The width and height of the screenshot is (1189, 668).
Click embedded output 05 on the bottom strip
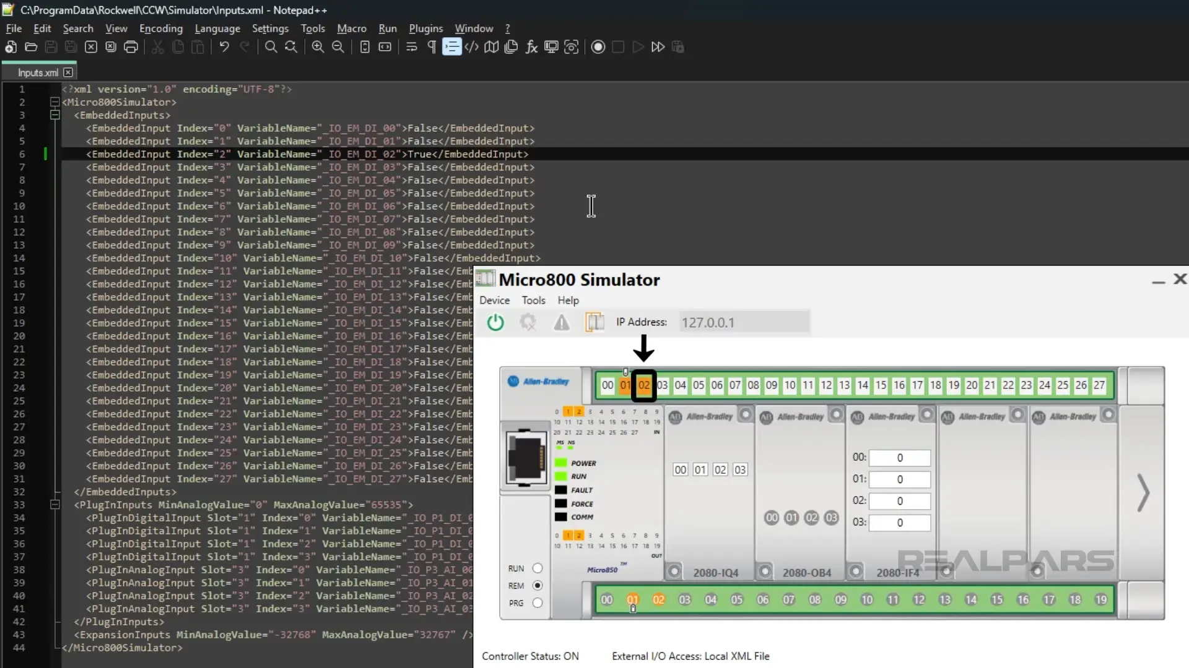coord(736,599)
